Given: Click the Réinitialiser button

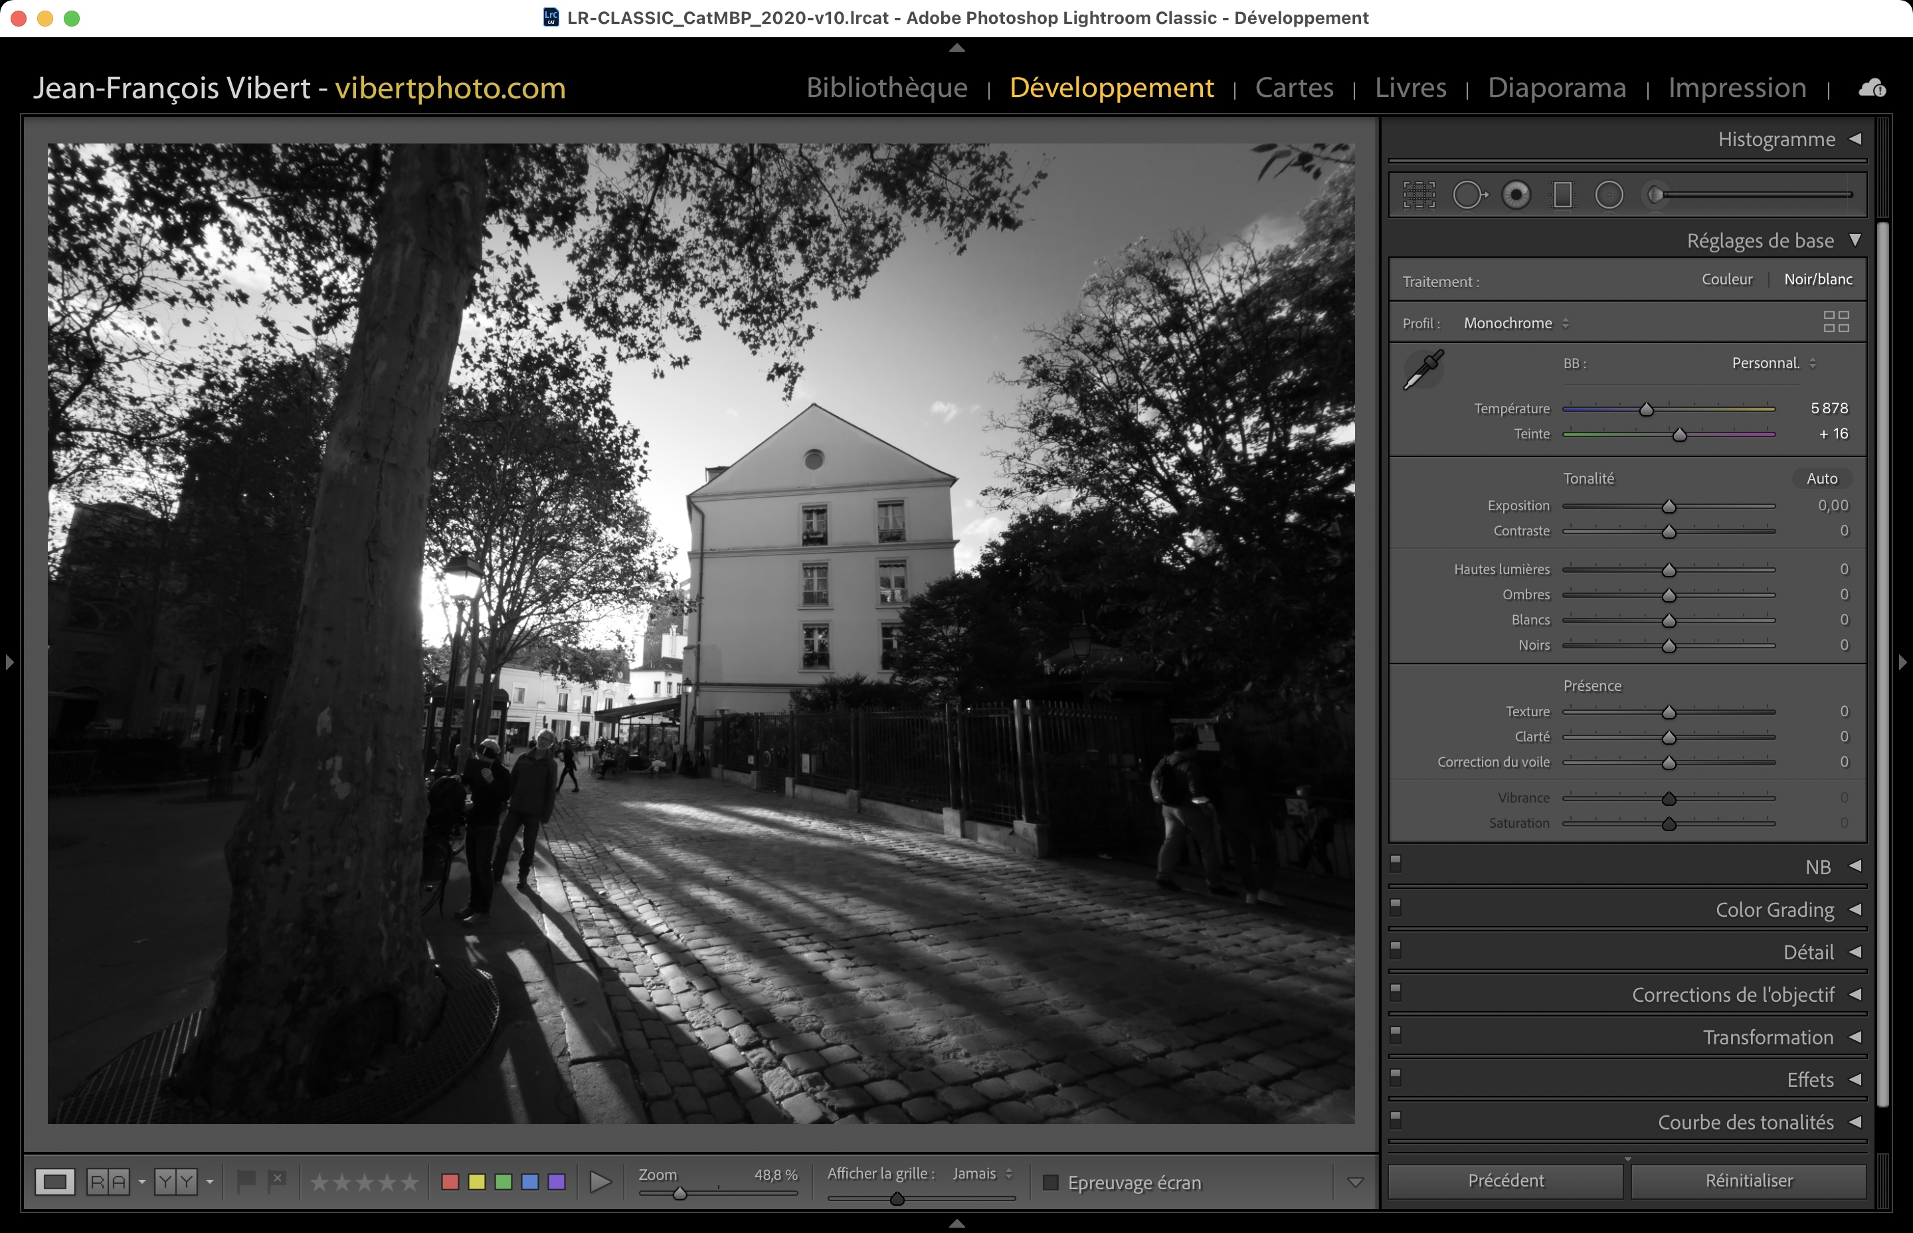Looking at the screenshot, I should click(x=1748, y=1181).
